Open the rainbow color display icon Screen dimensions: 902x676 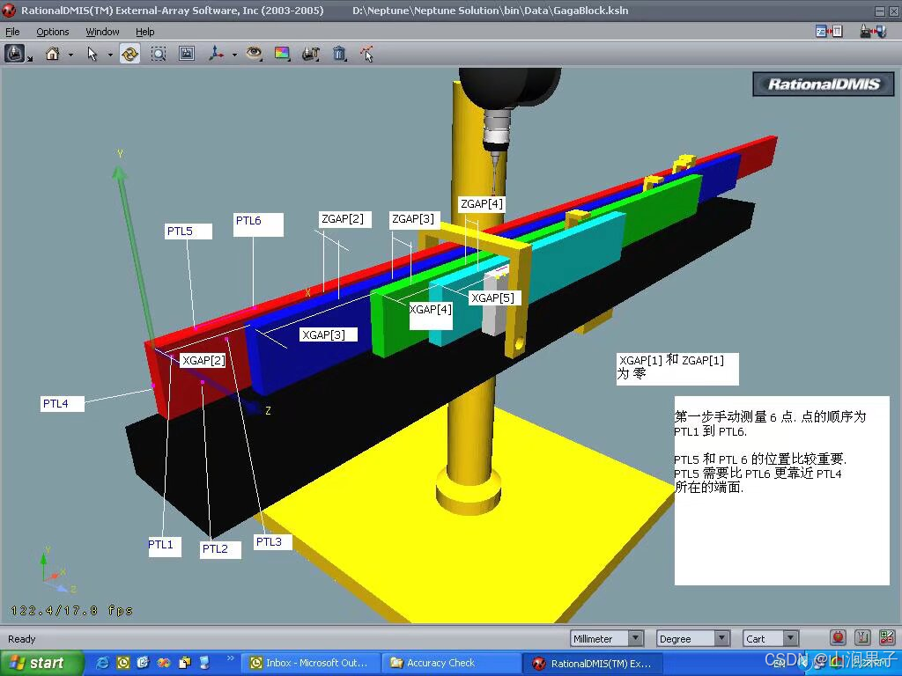tap(282, 54)
